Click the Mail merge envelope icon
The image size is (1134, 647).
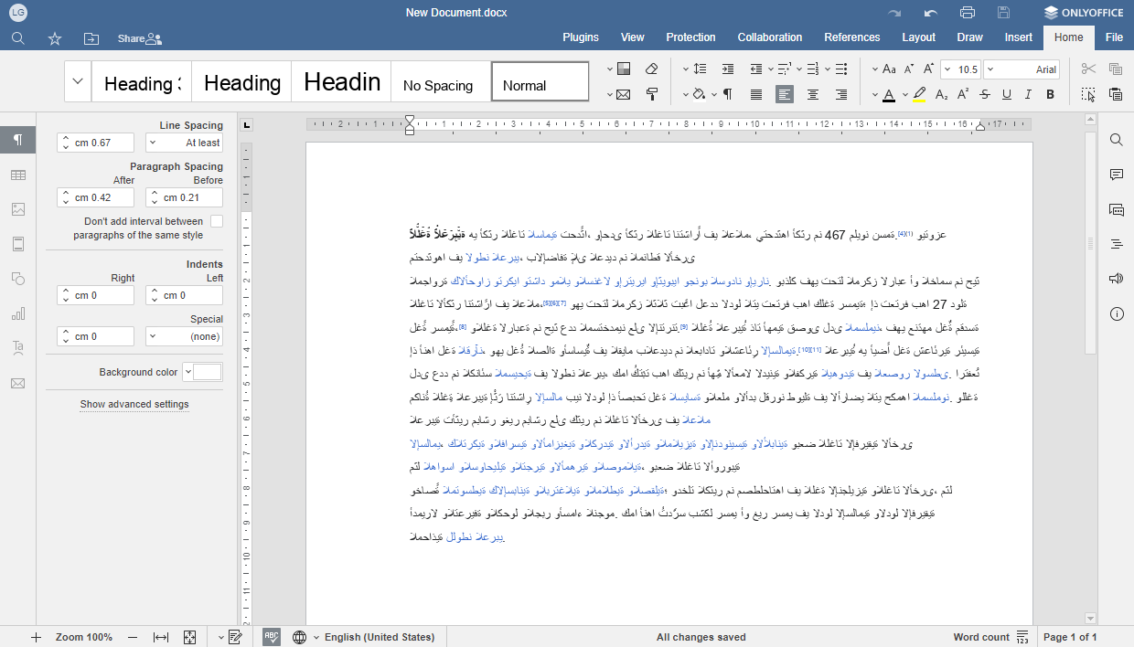(624, 94)
